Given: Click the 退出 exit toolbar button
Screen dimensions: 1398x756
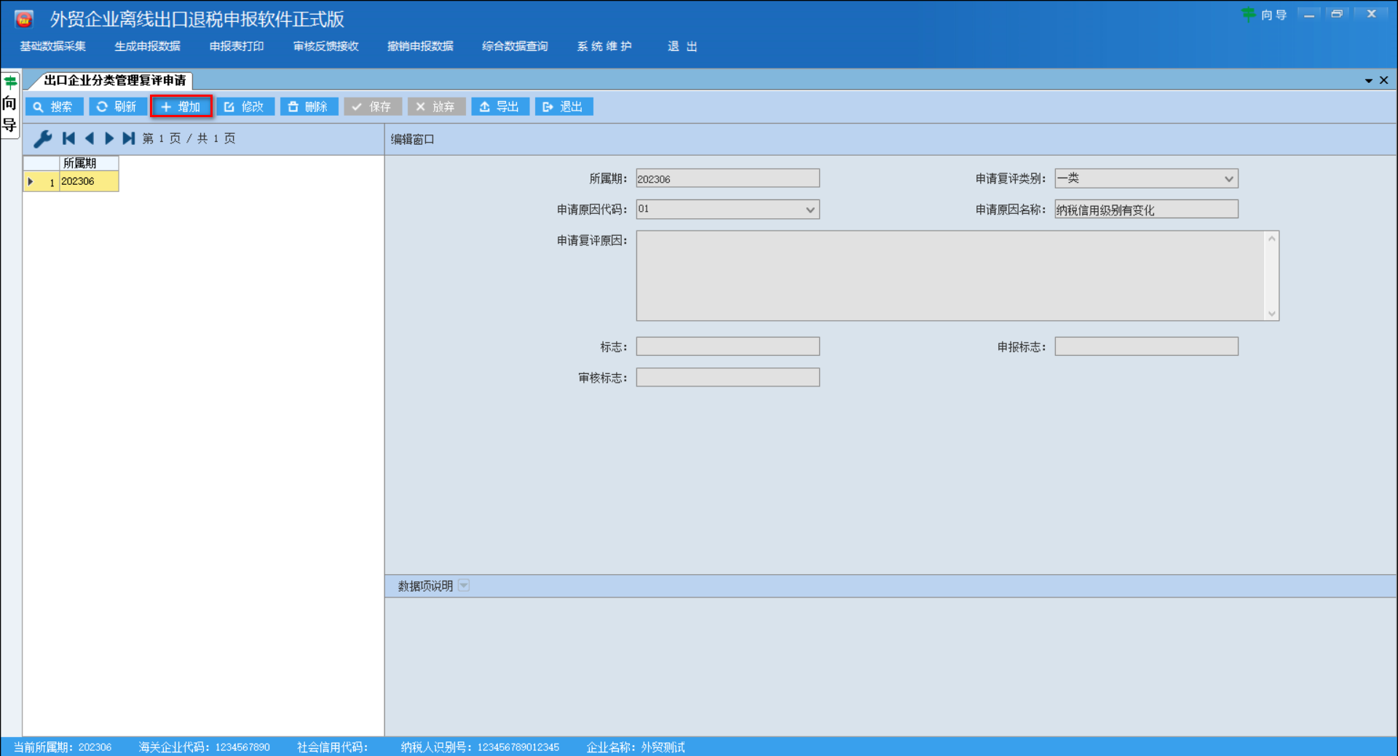Looking at the screenshot, I should (564, 107).
